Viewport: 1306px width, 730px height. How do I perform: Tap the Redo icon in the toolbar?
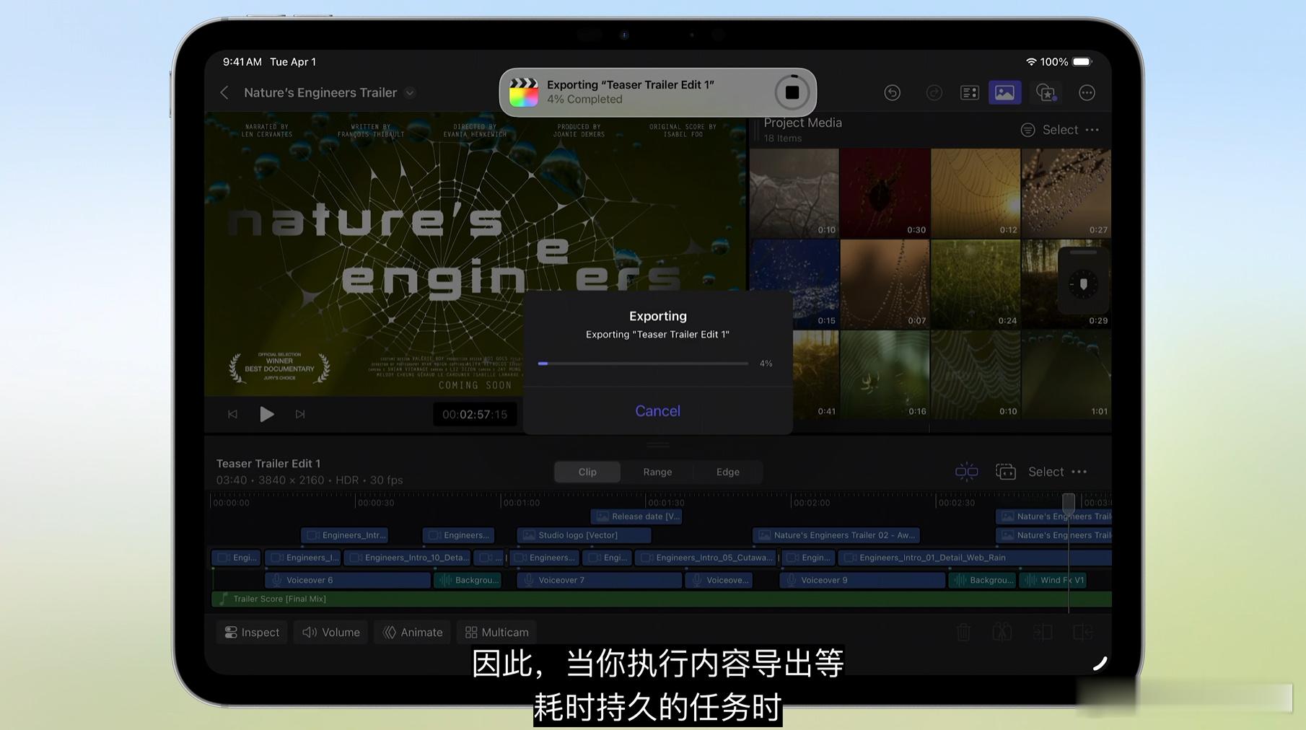[x=934, y=92]
